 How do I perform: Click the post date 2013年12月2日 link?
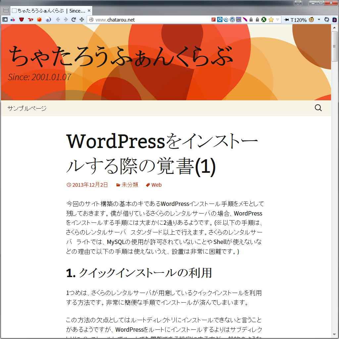pyautogui.click(x=87, y=185)
